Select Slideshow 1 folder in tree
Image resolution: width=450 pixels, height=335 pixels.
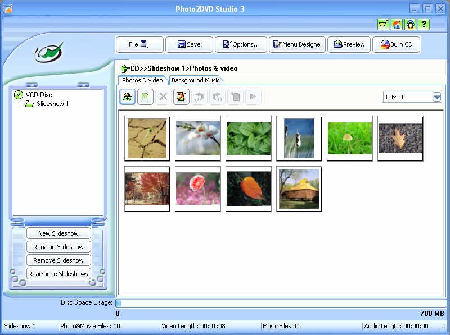click(x=46, y=104)
